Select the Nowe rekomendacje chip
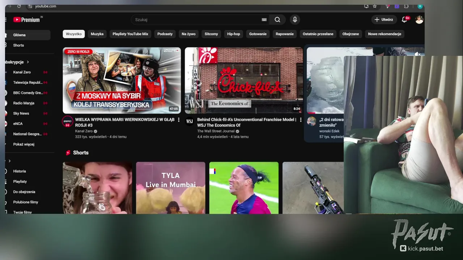The width and height of the screenshot is (463, 260). pos(385,34)
